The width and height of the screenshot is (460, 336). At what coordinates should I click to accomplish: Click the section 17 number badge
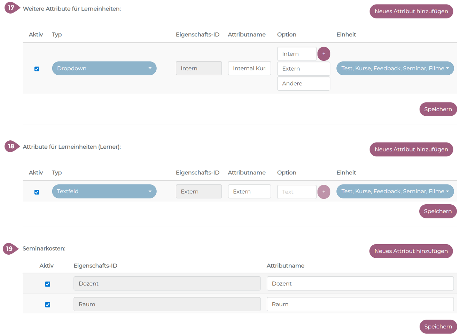(11, 8)
